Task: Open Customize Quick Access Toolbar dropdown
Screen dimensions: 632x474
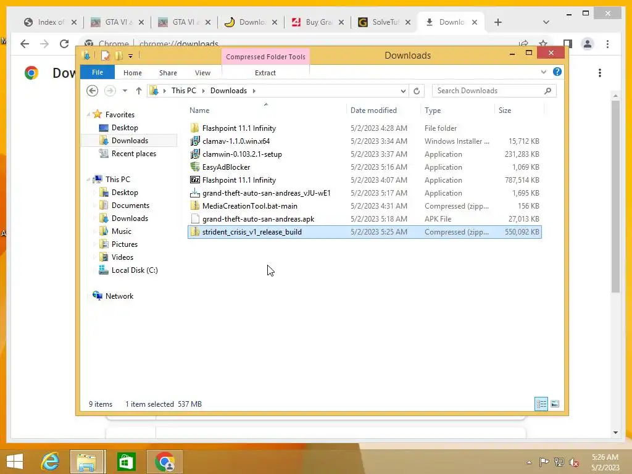Action: [131, 56]
